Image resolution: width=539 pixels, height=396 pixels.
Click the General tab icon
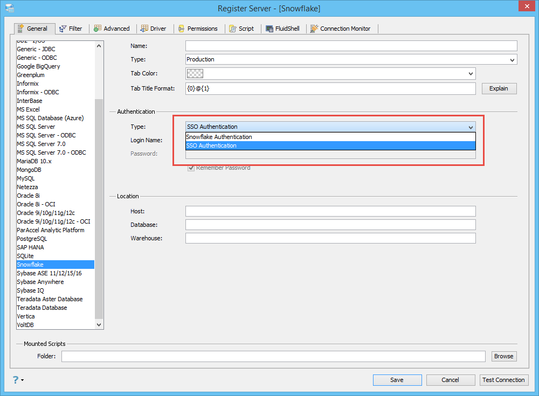click(20, 29)
